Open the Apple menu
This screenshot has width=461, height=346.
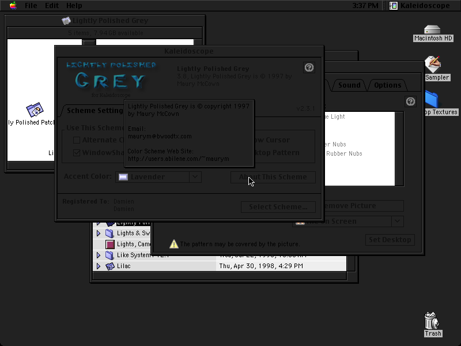coord(13,5)
